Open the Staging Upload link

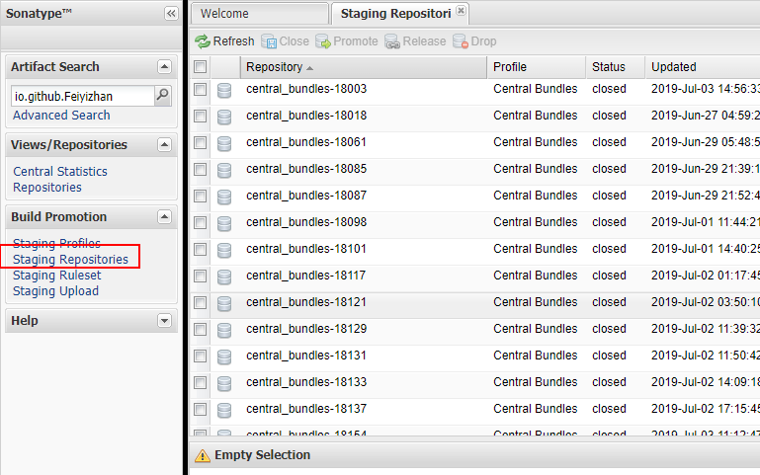(55, 291)
